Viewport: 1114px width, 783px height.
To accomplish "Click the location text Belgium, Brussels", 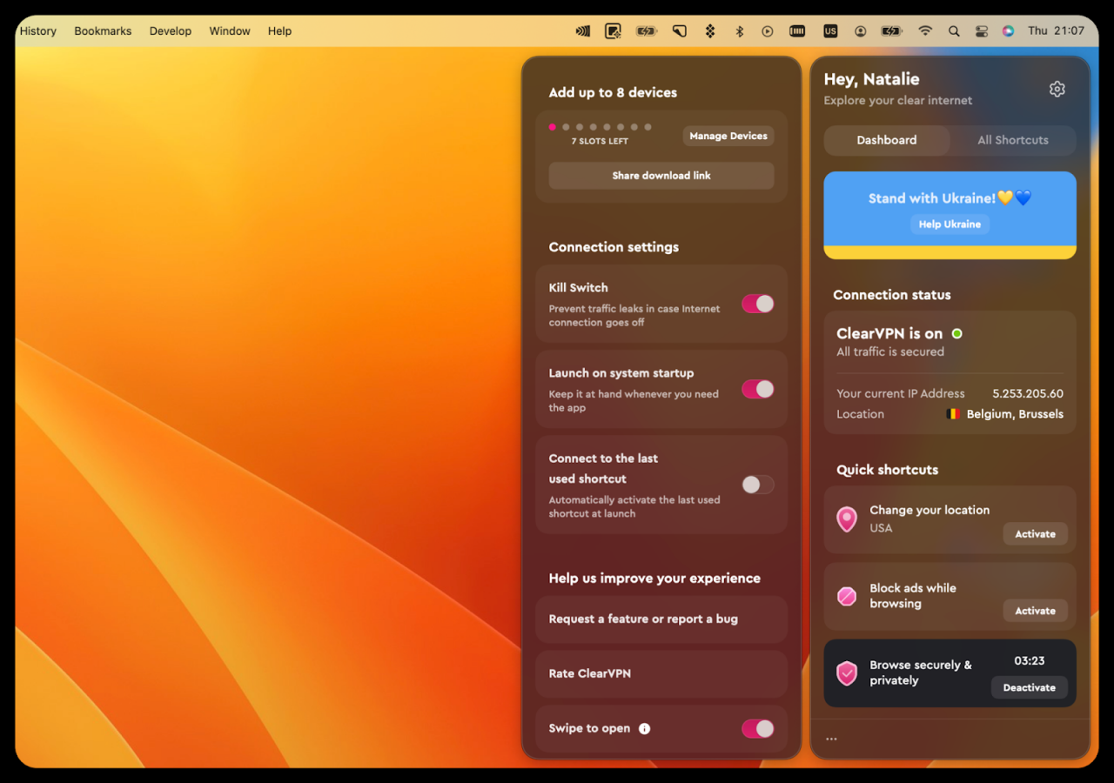I will tap(1015, 414).
